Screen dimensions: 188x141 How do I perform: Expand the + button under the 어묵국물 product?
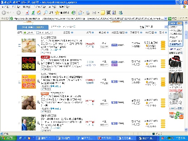pyautogui.click(x=46, y=69)
